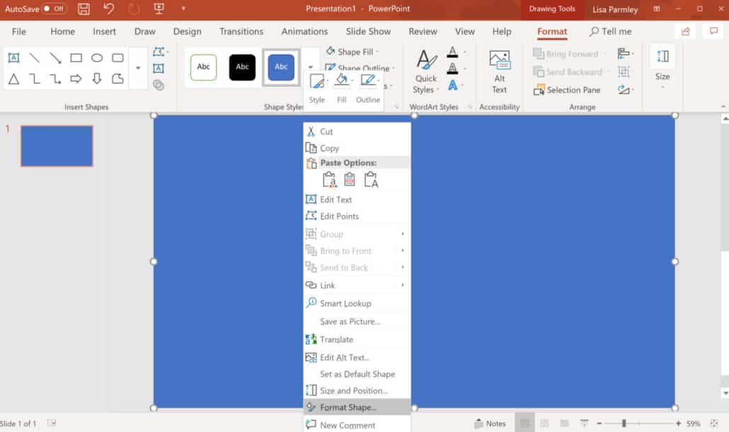Select the Edit Shape icon
This screenshot has height=432, width=729.
click(x=159, y=52)
